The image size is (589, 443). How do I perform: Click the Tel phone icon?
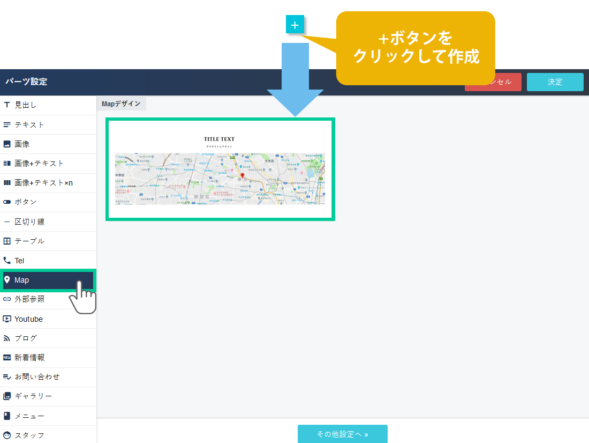[x=7, y=261]
